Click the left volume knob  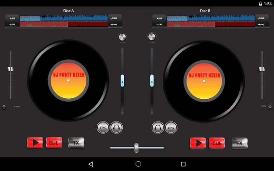click(122, 37)
